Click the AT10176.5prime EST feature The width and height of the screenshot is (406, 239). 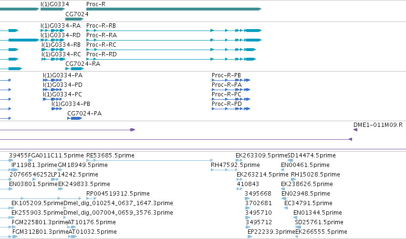click(x=72, y=227)
